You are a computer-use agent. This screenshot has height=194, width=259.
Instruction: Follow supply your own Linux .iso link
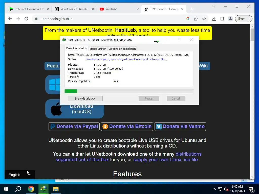coord(165,160)
